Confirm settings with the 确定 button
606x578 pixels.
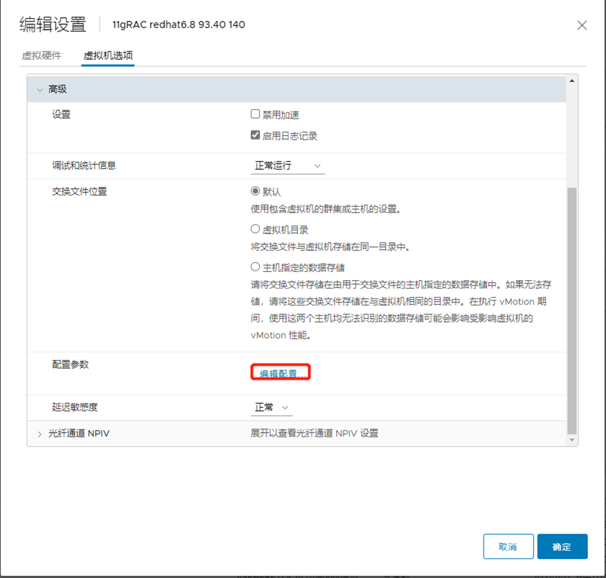coord(562,546)
